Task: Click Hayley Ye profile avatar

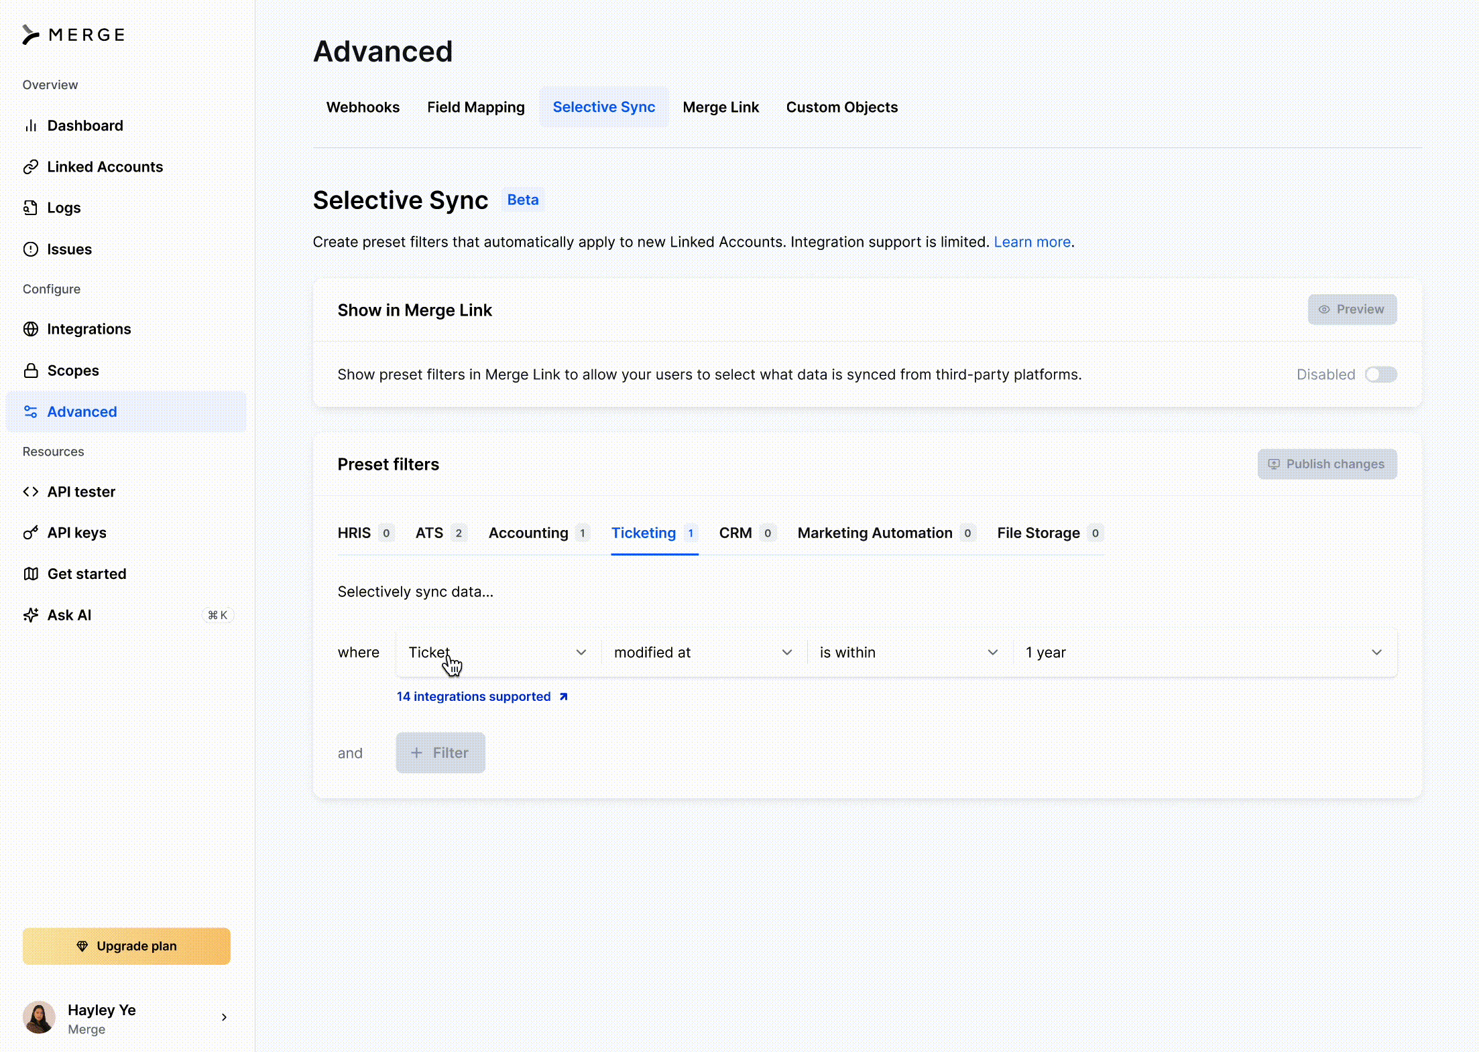Action: click(39, 1018)
